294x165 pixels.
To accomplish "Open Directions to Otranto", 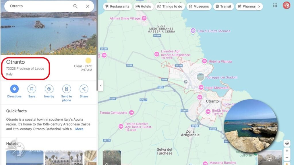I will [14, 89].
